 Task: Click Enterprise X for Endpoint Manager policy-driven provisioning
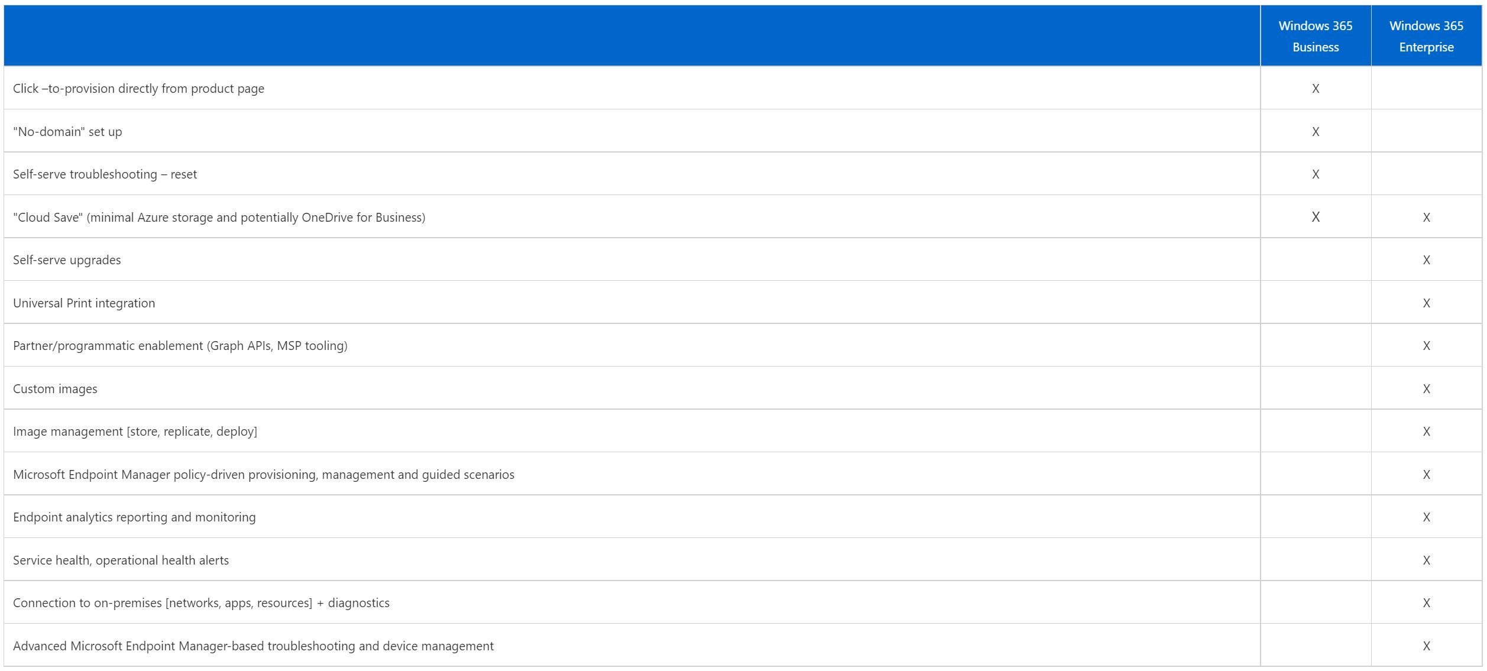1426,475
